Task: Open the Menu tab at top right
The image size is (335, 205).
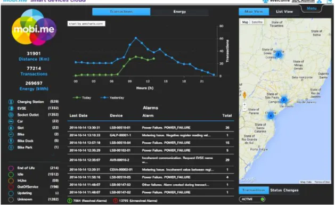Action: 312,9
